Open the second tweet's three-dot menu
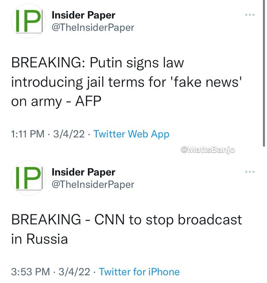The height and width of the screenshot is (283, 267). 250,172
